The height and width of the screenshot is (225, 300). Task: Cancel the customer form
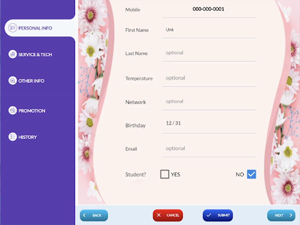click(x=168, y=215)
